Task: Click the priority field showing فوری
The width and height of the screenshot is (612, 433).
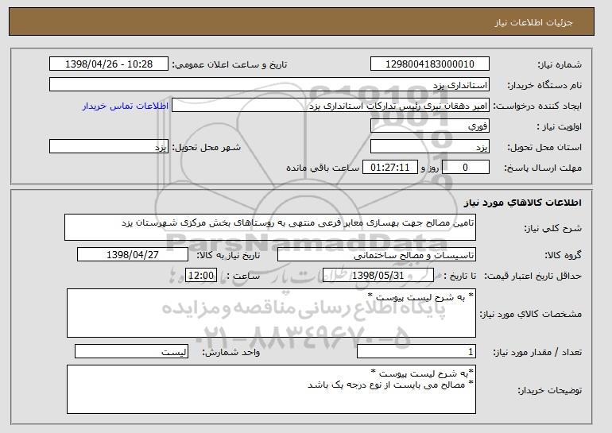Action: pyautogui.click(x=430, y=126)
